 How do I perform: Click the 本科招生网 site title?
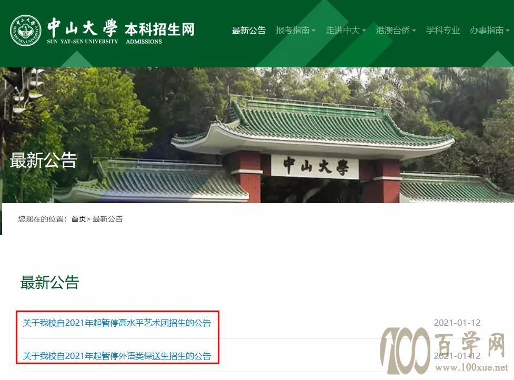tap(159, 29)
